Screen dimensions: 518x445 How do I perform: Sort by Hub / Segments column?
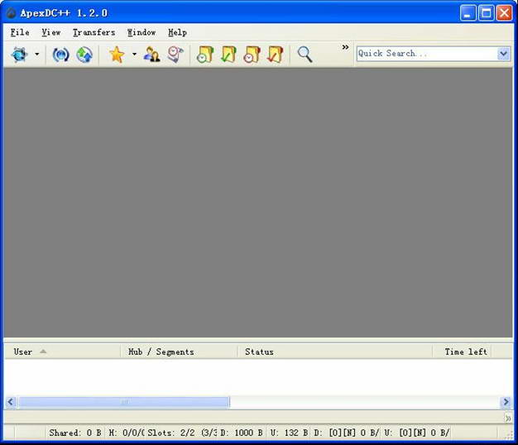pyautogui.click(x=179, y=352)
